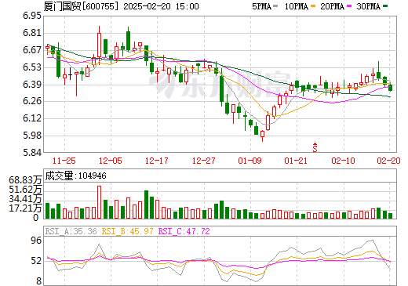Viewport: 408px width, 286px height.
Task: Click the tallest red volume bar
Action: pos(99,202)
